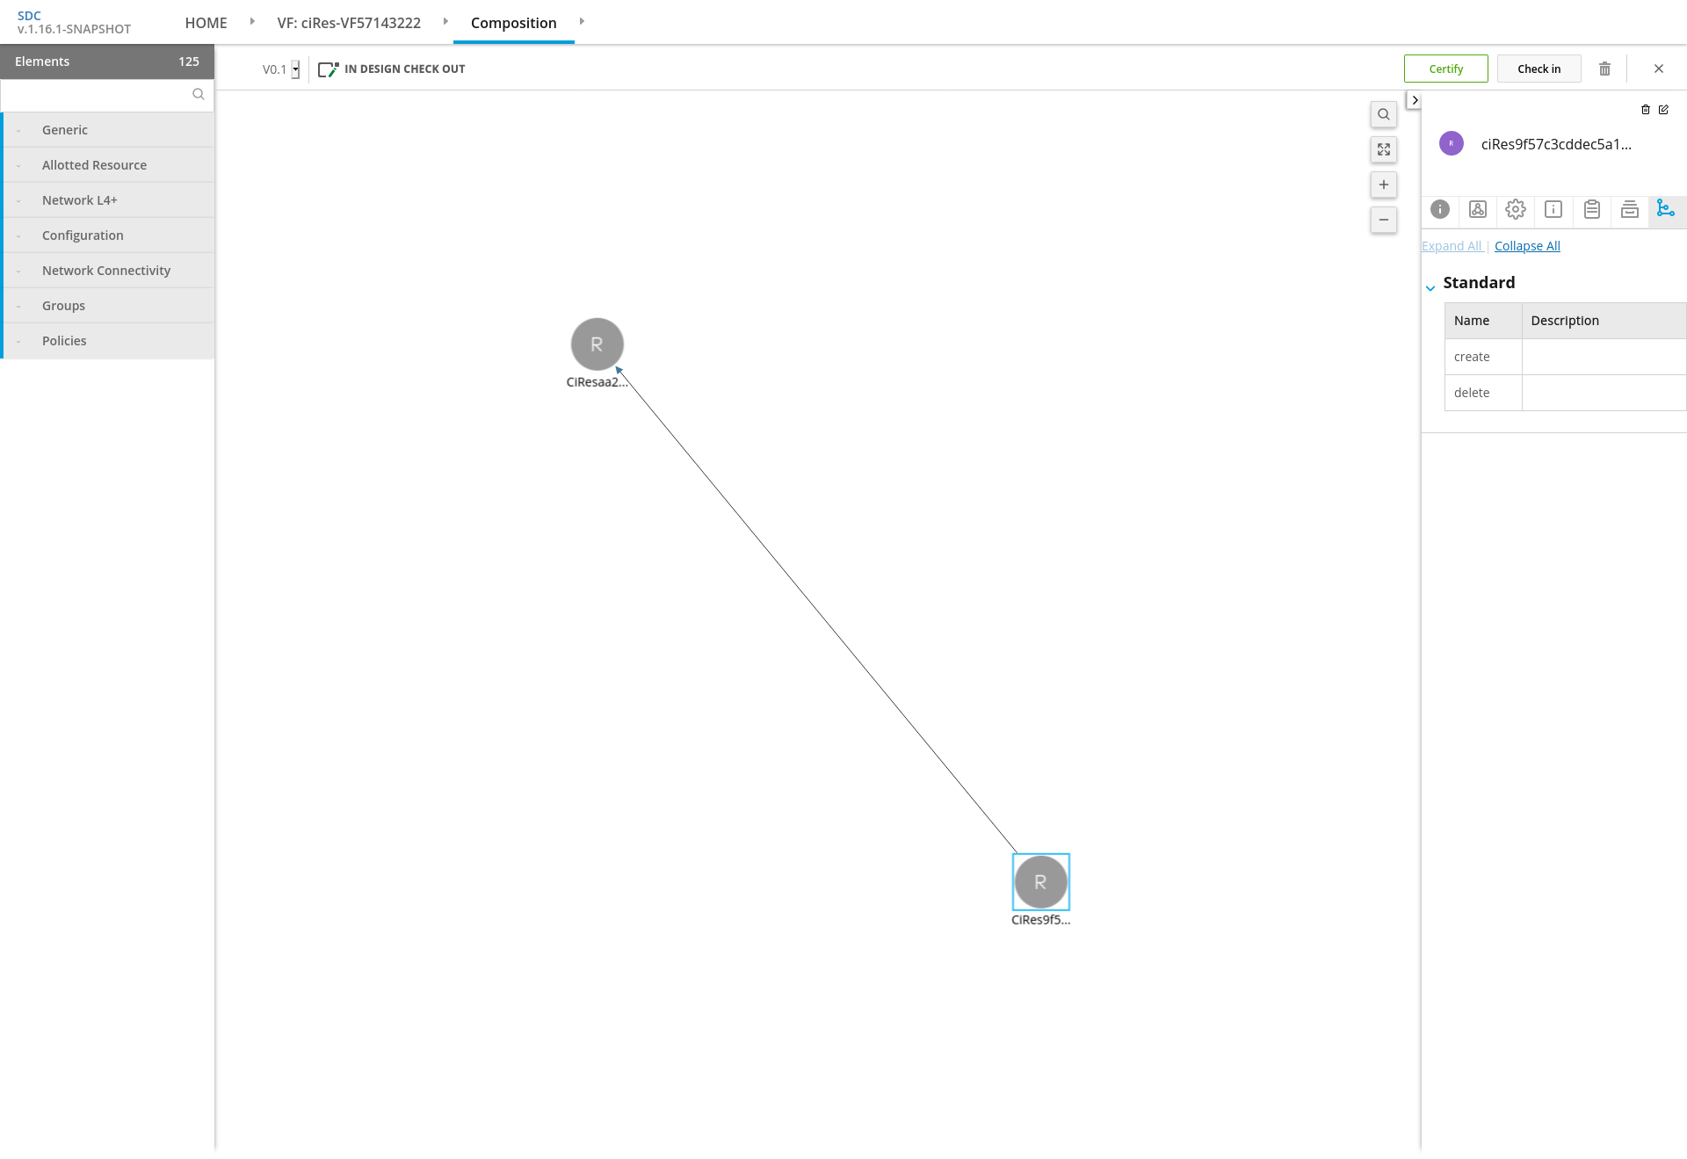Zoom in the composition canvas

click(1383, 185)
